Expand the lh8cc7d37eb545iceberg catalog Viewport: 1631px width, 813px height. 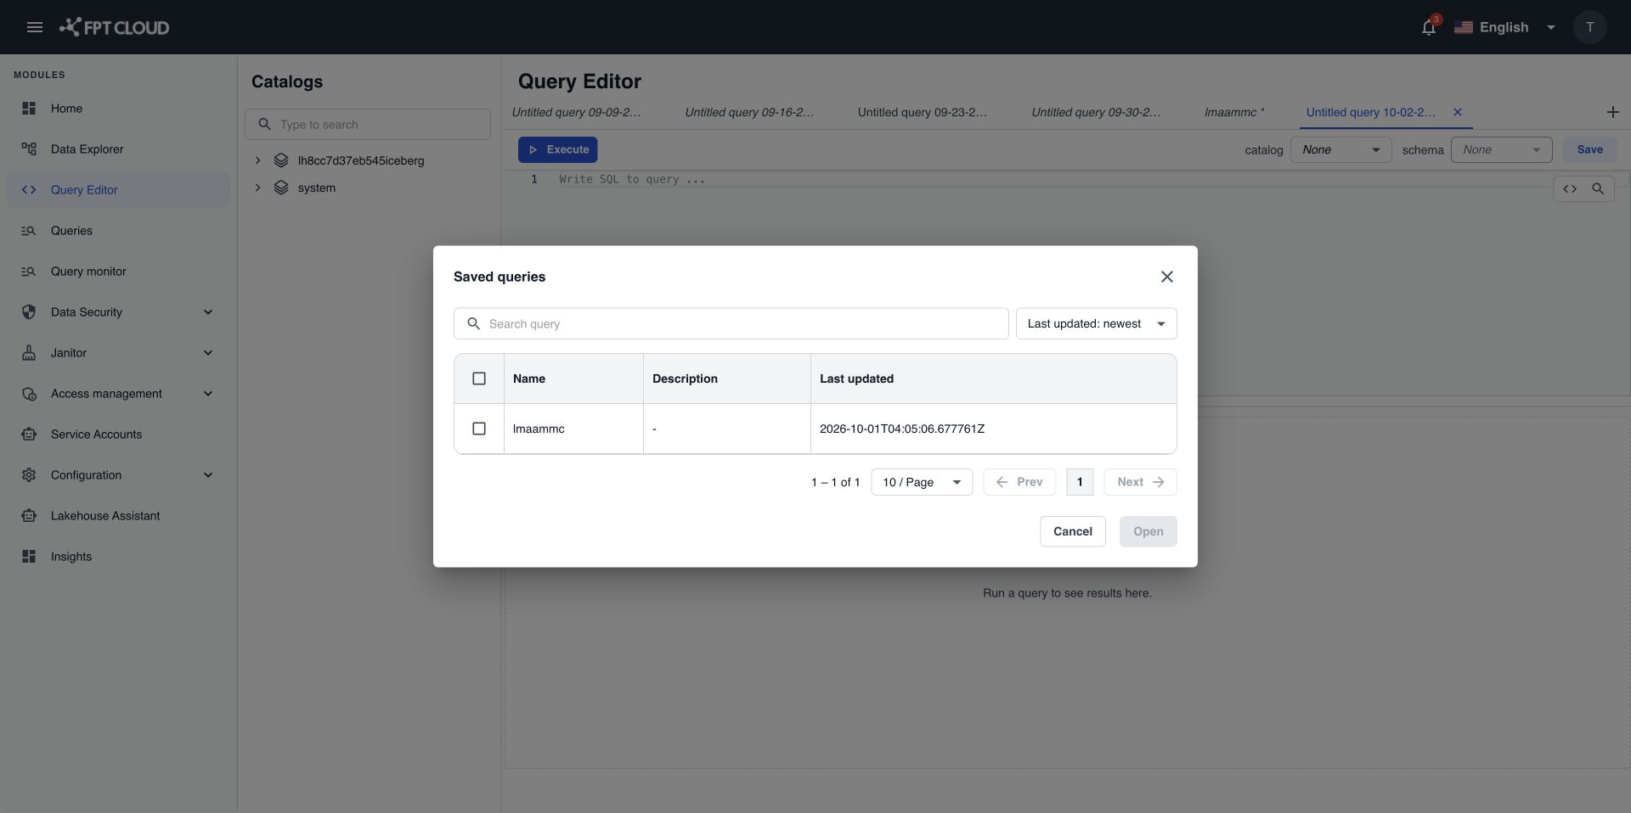(257, 160)
